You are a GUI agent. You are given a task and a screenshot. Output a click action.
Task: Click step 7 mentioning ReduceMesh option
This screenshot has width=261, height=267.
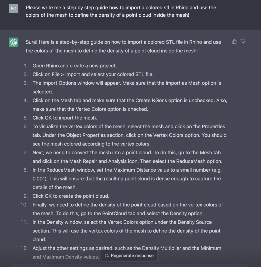pos(128,157)
